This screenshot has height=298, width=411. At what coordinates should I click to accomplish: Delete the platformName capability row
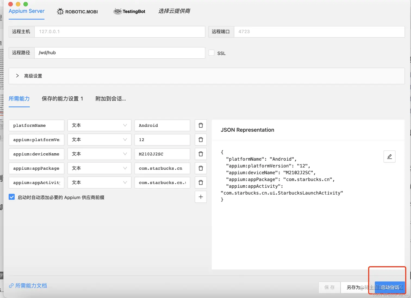(x=201, y=125)
